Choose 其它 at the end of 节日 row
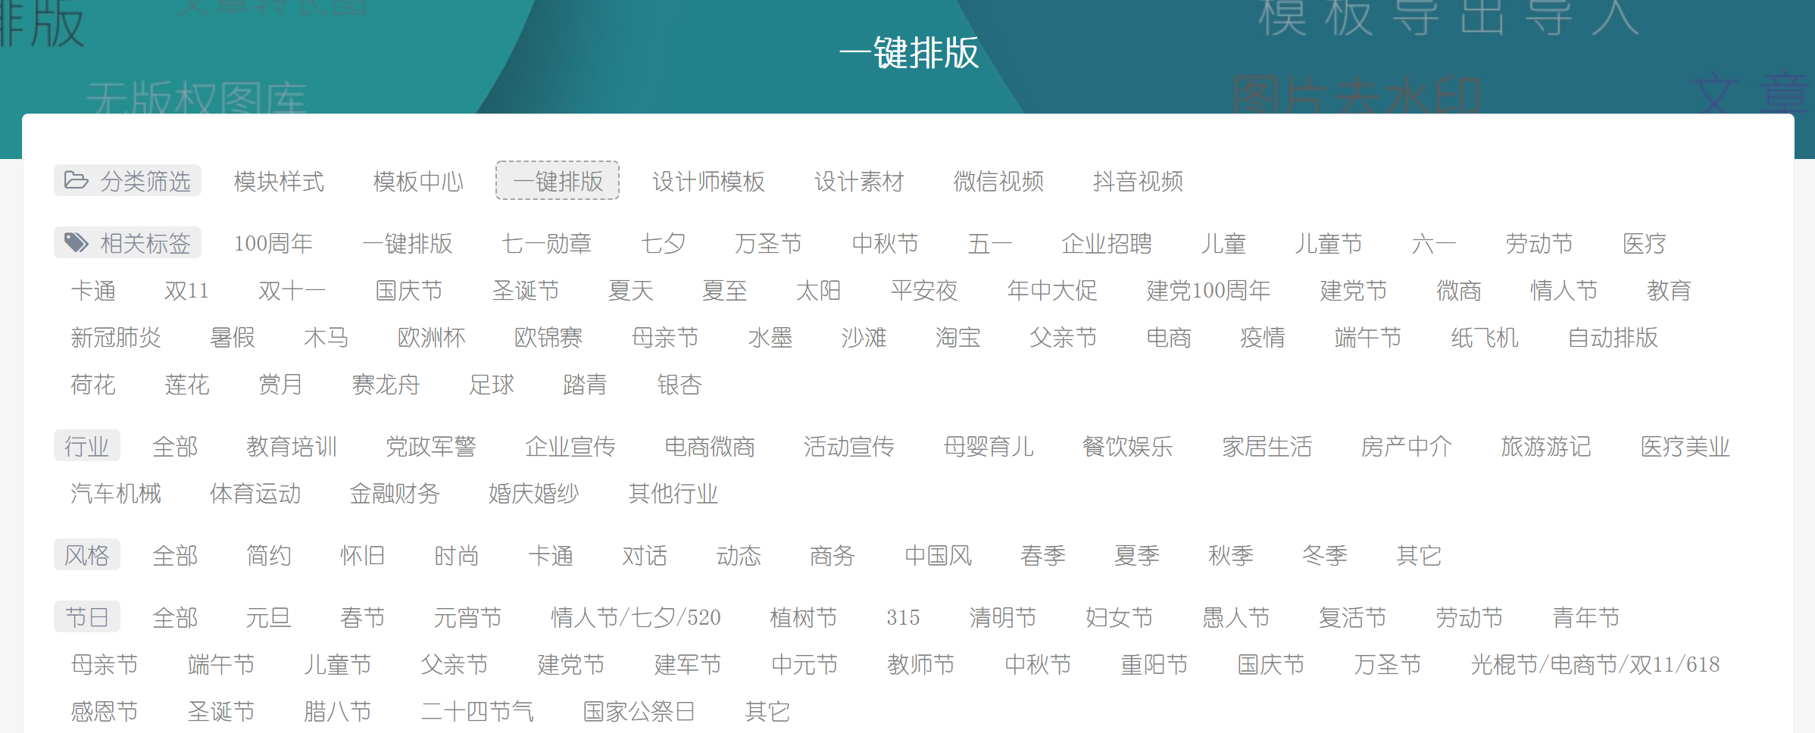 tap(767, 712)
